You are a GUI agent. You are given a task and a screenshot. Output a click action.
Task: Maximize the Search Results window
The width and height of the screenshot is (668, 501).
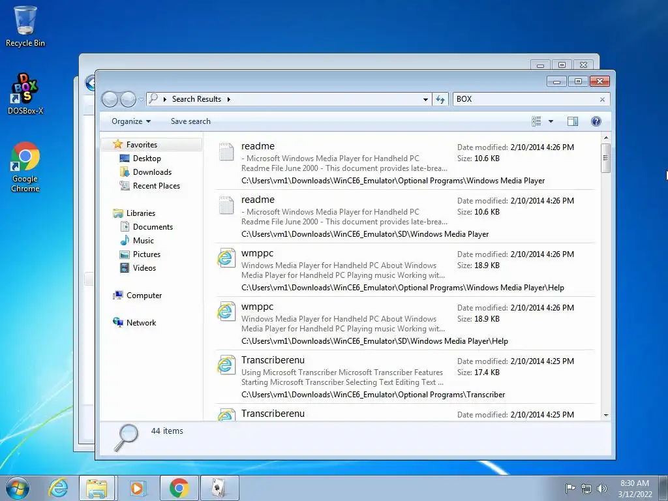tap(578, 82)
